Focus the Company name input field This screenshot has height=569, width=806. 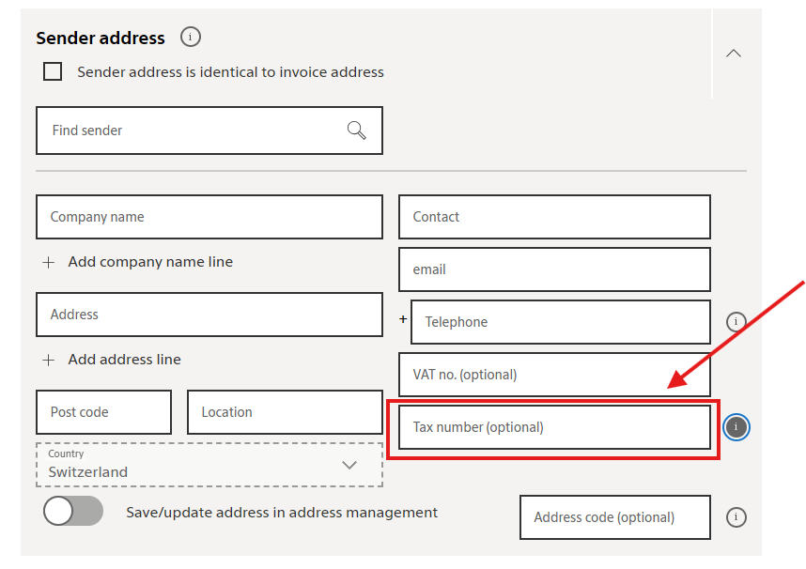209,217
